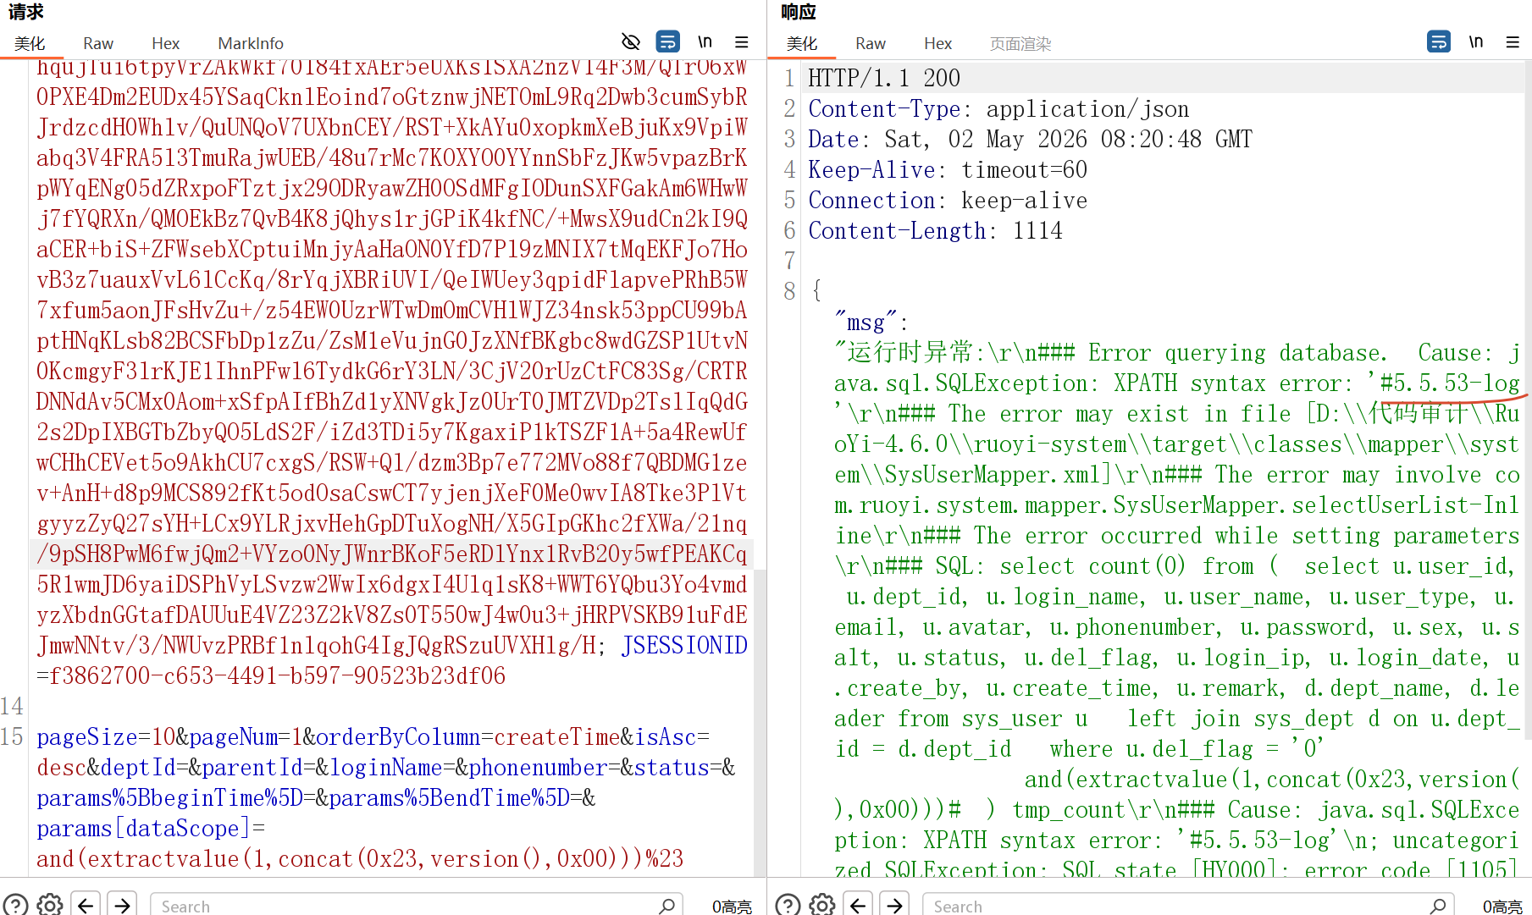Click the params[dataScope] parameter in the request
This screenshot has height=915, width=1532.
pos(144,829)
